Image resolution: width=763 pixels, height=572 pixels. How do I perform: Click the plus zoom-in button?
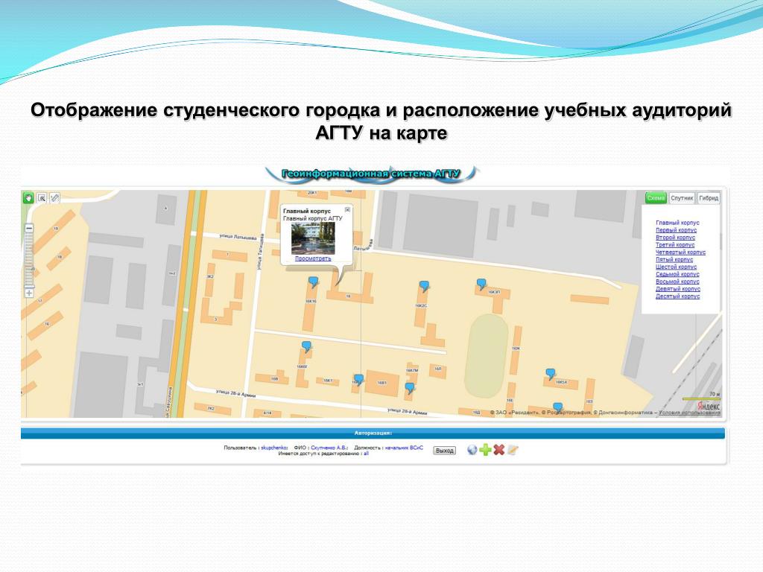29,293
